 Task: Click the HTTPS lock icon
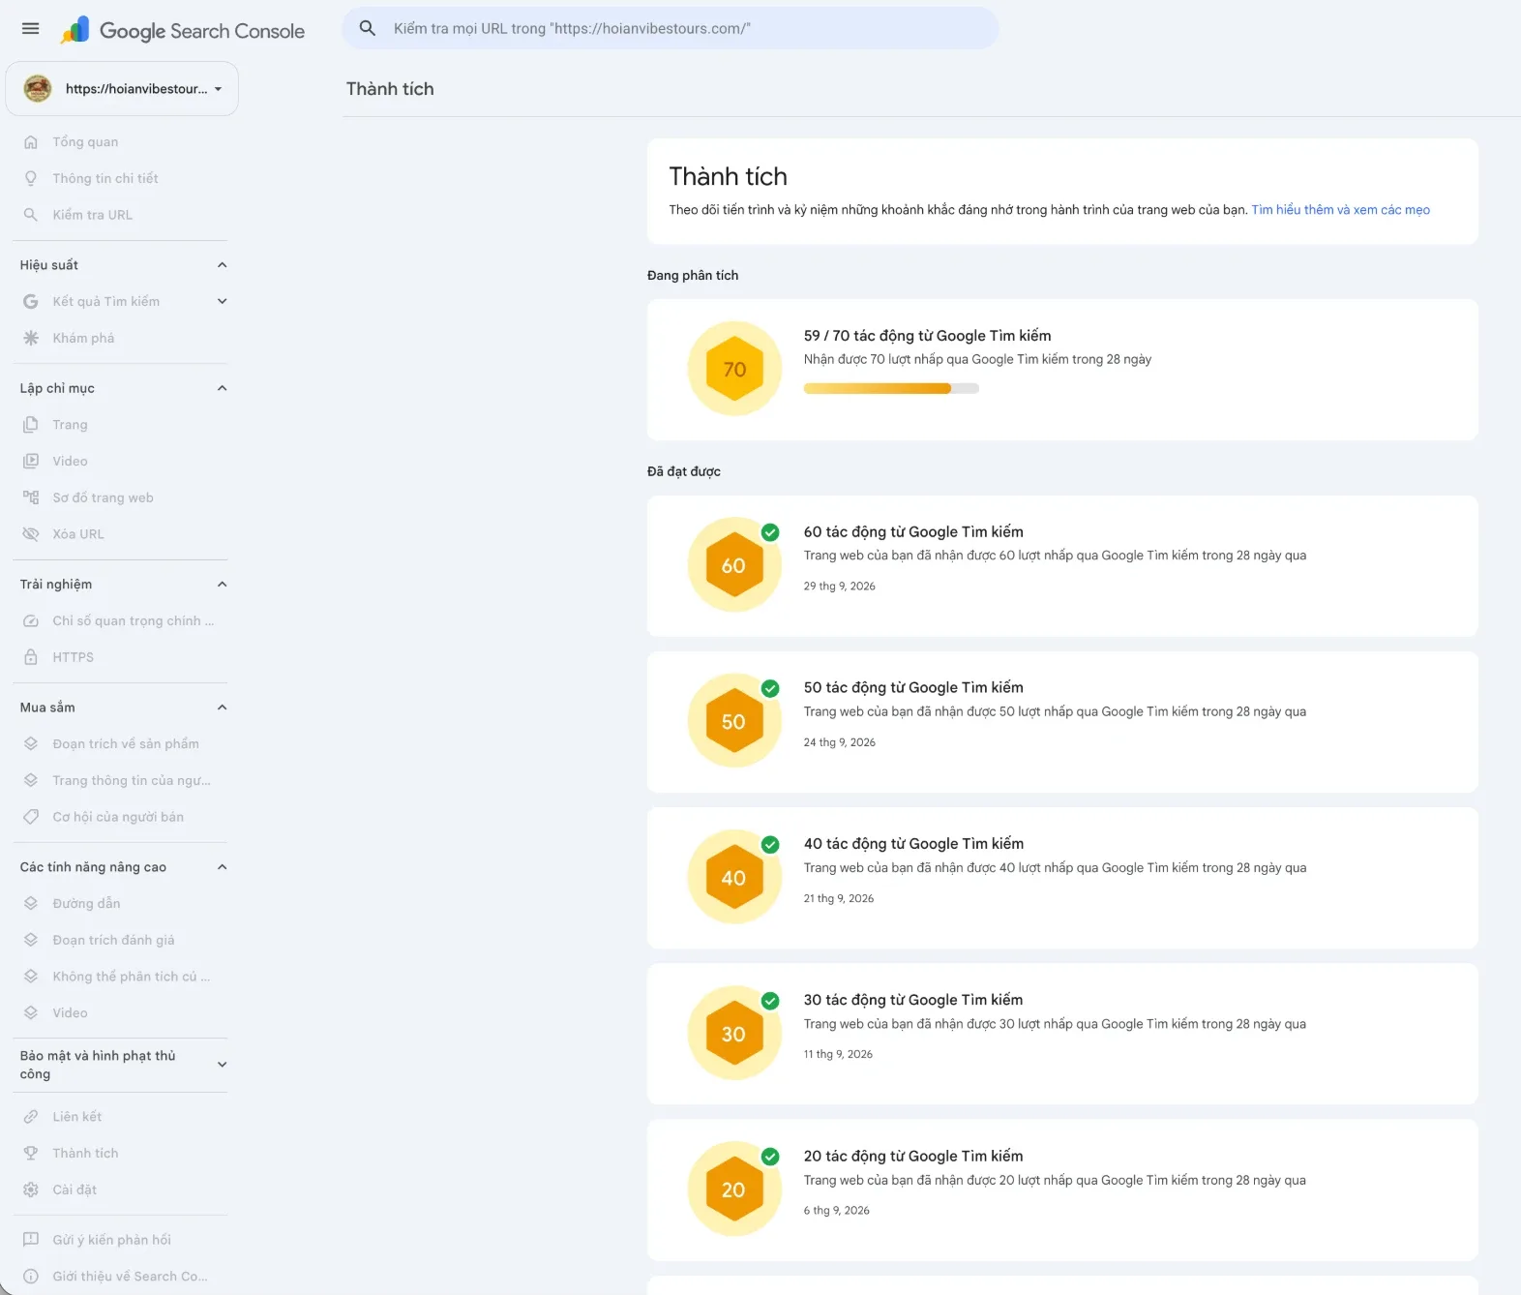click(31, 657)
